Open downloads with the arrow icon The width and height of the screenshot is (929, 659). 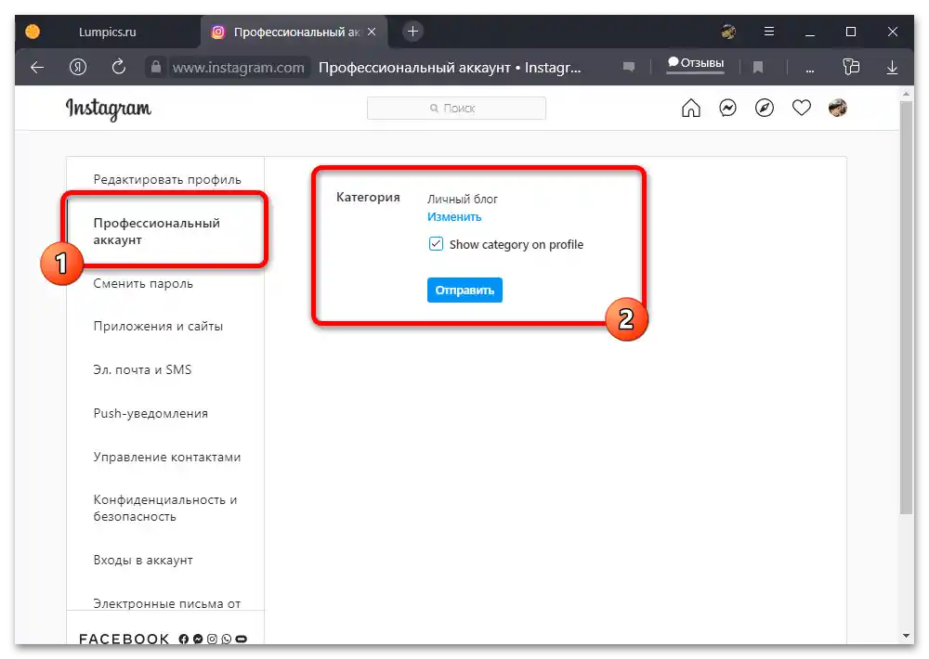892,68
